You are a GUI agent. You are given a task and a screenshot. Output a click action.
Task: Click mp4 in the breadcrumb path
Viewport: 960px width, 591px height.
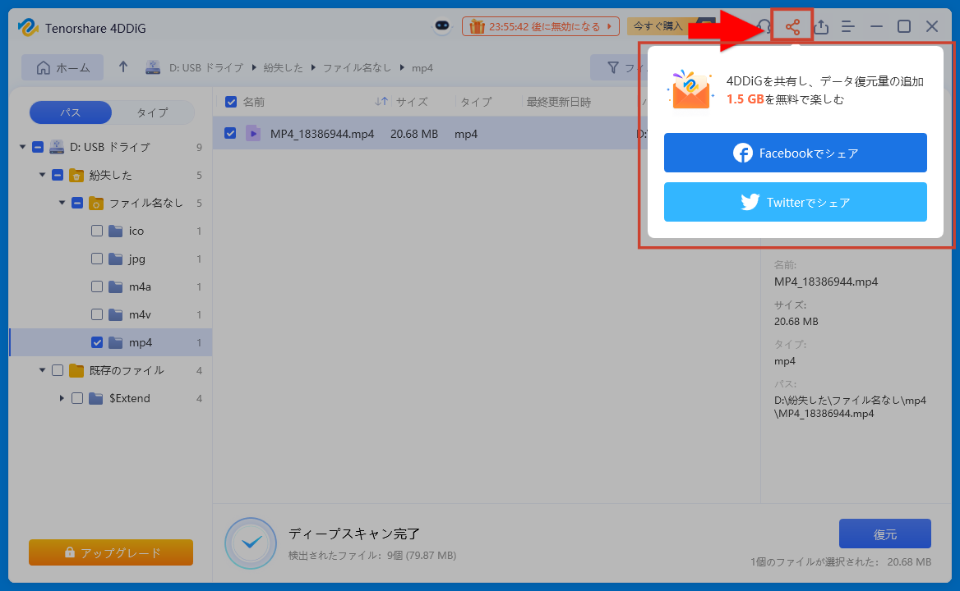pos(422,68)
